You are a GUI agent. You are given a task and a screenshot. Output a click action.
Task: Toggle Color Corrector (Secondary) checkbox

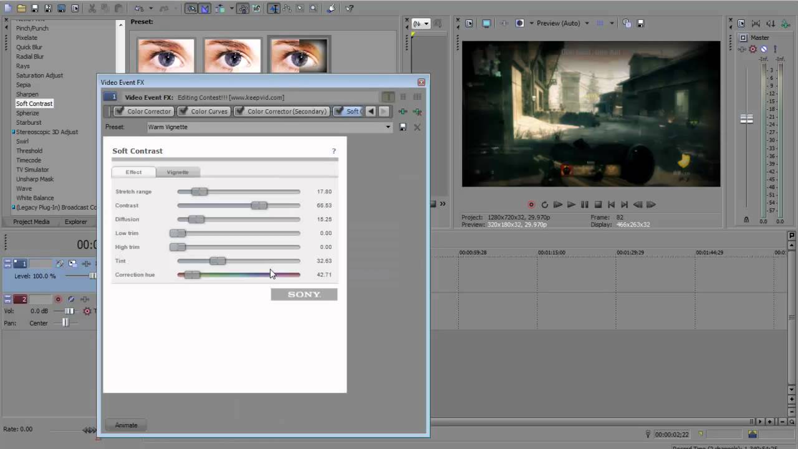240,112
